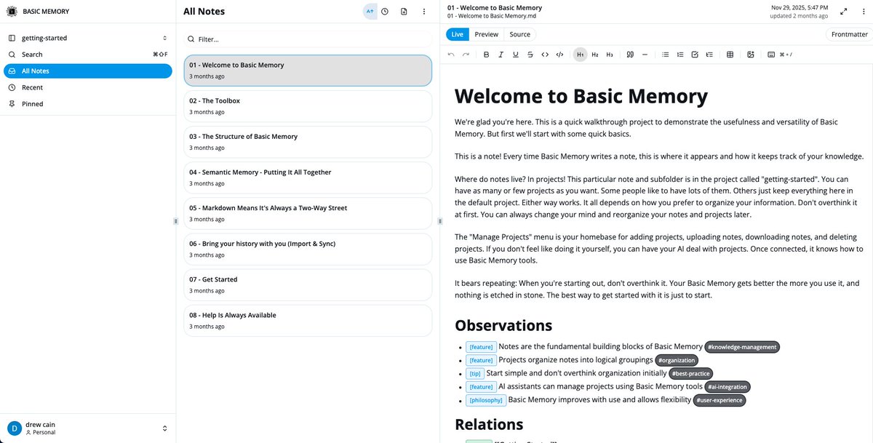873x443 pixels.
Task: Open note 01 - Welcome to Basic Memory
Action: point(308,70)
